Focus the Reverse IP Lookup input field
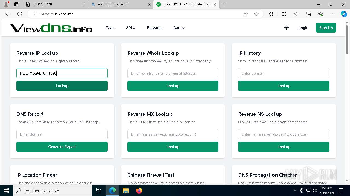The height and width of the screenshot is (196, 350). tap(62, 73)
